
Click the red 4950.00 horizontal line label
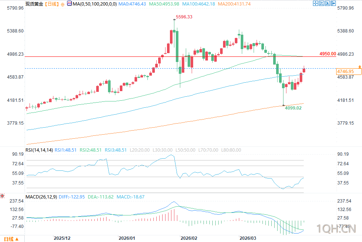point(328,54)
